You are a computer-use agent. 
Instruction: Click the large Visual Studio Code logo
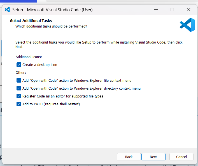[x=187, y=25]
